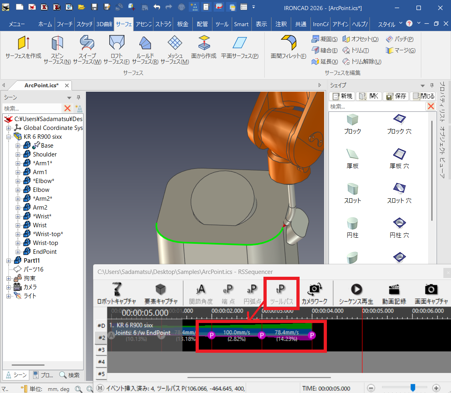Expand the カメラ tree node
Image resolution: width=451 pixels, height=393 pixels.
click(x=8, y=287)
